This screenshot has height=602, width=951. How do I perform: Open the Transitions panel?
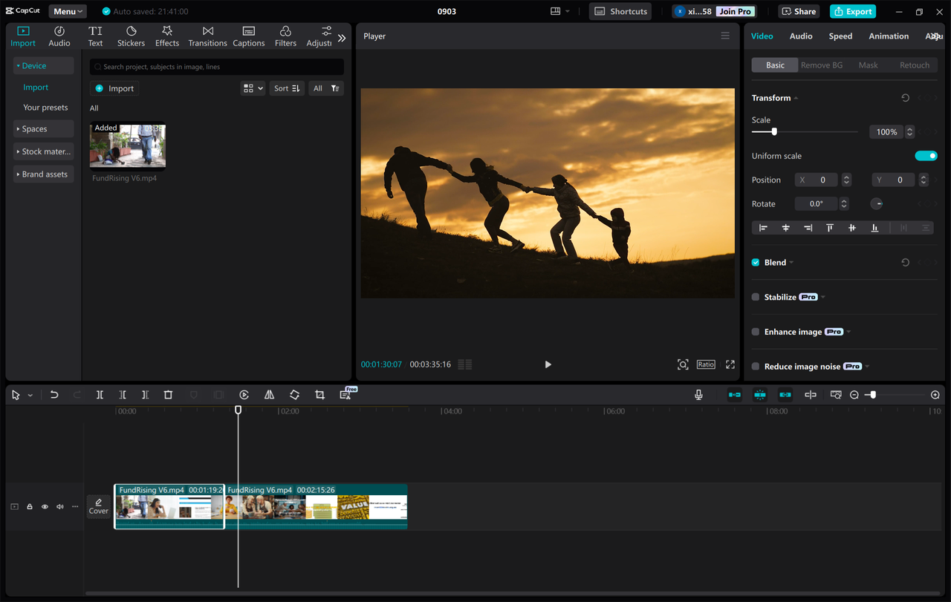click(x=207, y=35)
